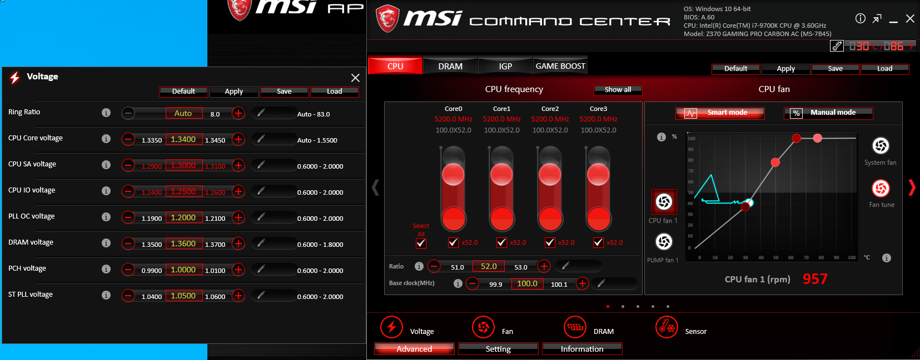This screenshot has width=920, height=360.
Task: Edit ST PLL voltage with pencil icon
Action: tap(261, 295)
